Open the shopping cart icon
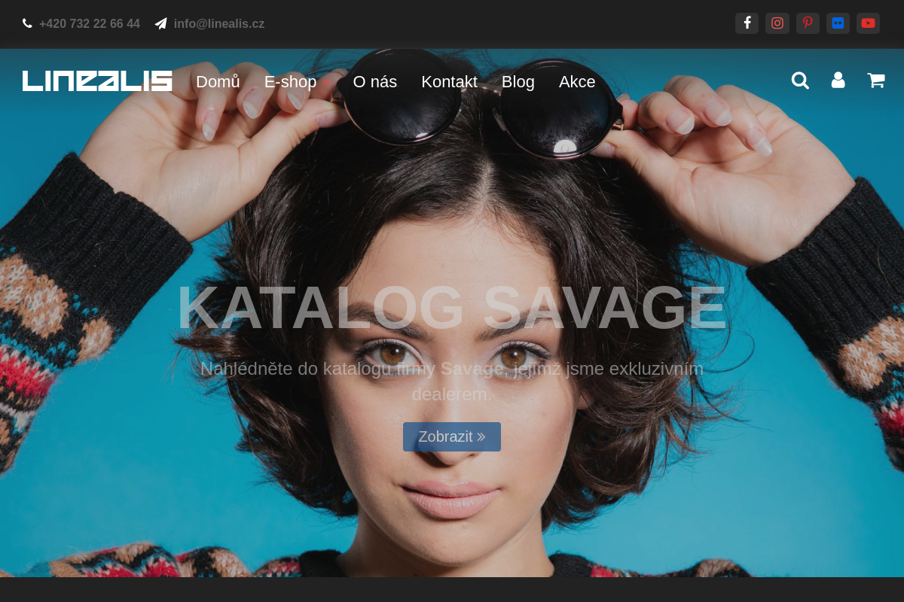 [875, 81]
